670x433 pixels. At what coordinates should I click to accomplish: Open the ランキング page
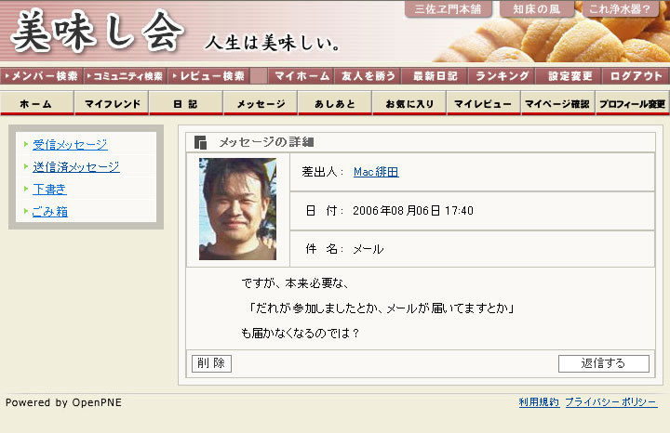[502, 76]
